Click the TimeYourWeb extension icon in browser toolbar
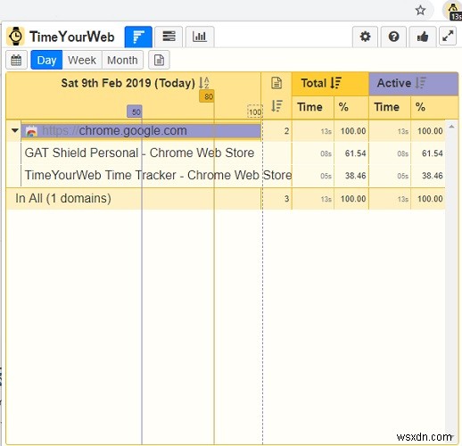The image size is (462, 446). (453, 11)
